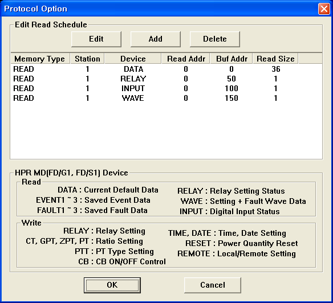This screenshot has width=333, height=303.
Task: Select the READ row with WAVE device
Action: [x=166, y=98]
